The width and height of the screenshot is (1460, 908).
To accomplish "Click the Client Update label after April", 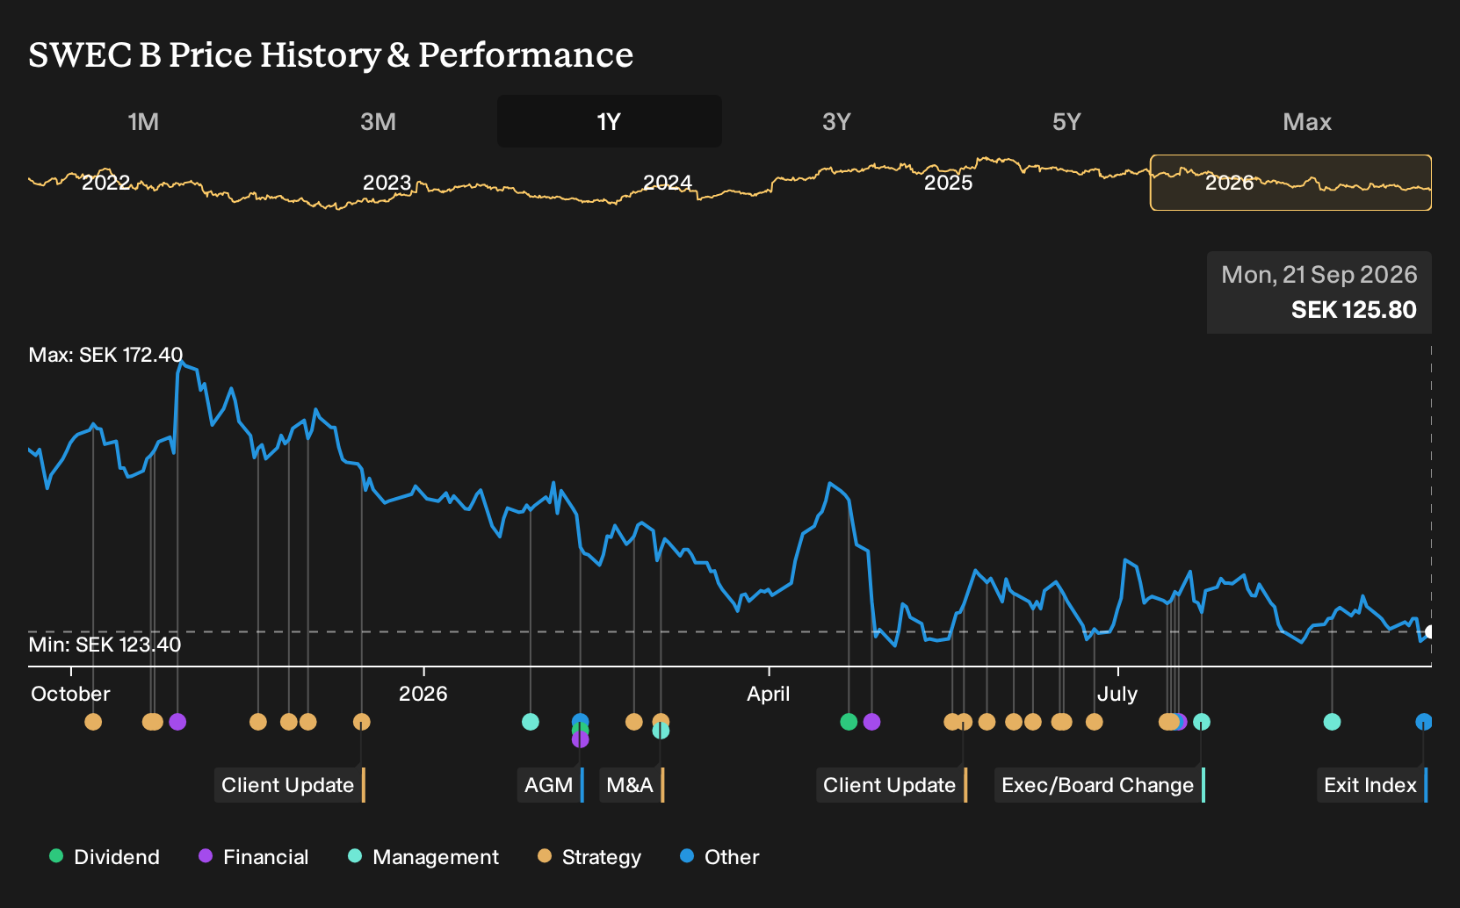I will pyautogui.click(x=890, y=785).
